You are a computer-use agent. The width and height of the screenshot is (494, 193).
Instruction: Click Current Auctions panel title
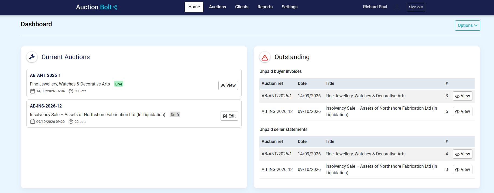[66, 57]
